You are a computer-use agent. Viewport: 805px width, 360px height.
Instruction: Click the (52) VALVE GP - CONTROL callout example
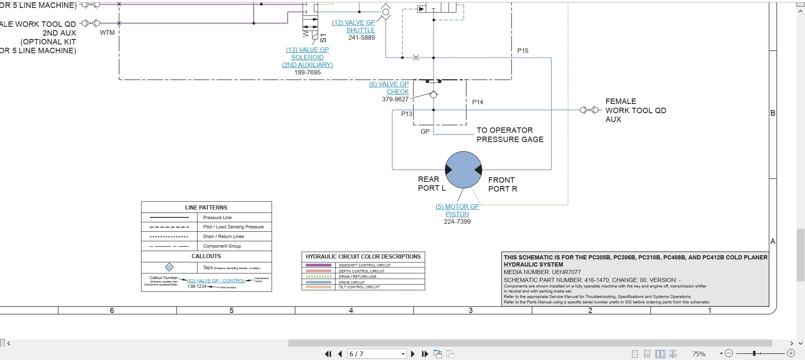tap(216, 281)
